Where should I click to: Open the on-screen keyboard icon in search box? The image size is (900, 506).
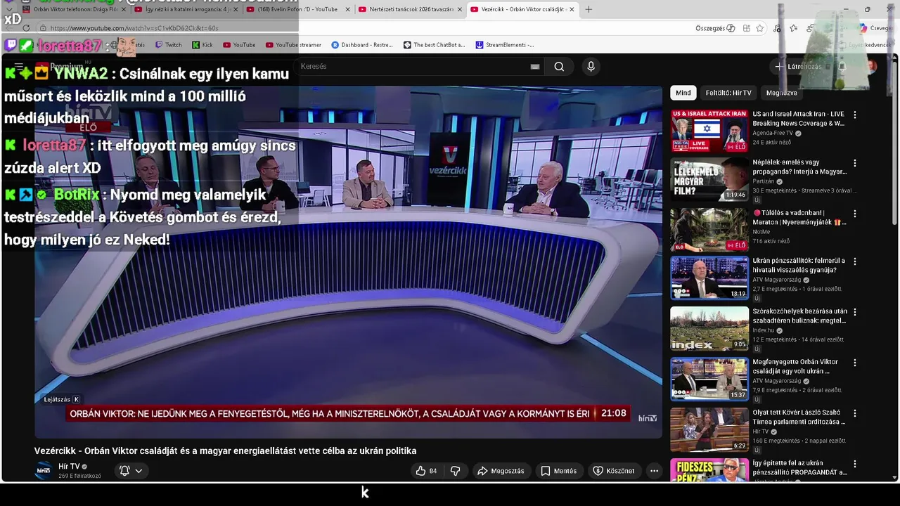pos(535,67)
